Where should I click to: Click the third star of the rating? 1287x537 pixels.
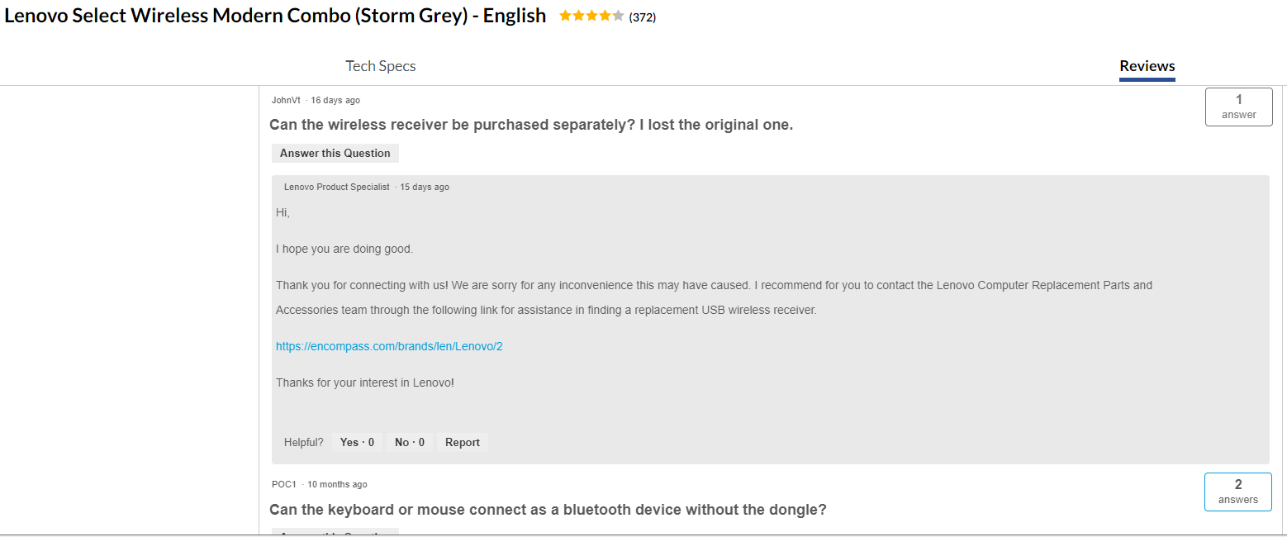(x=591, y=15)
